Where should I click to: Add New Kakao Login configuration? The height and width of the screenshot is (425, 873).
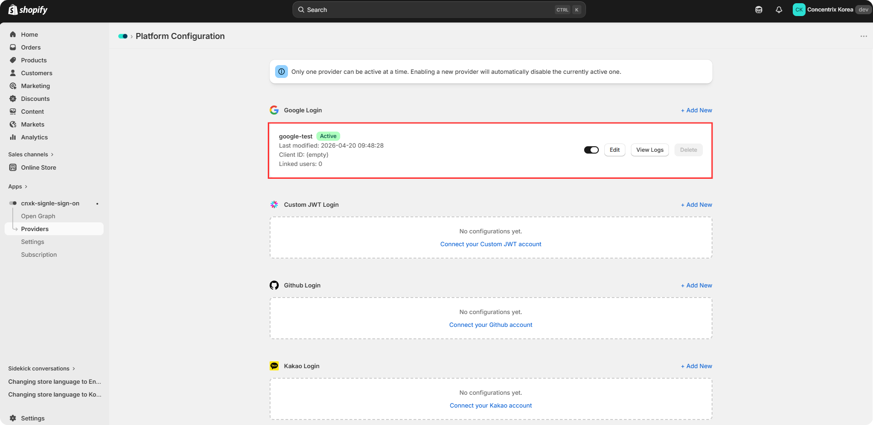[696, 366]
